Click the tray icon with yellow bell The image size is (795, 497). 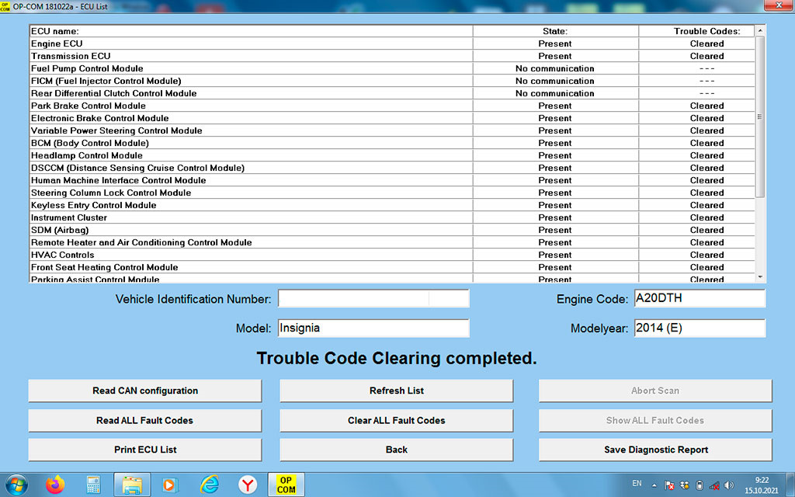click(685, 485)
